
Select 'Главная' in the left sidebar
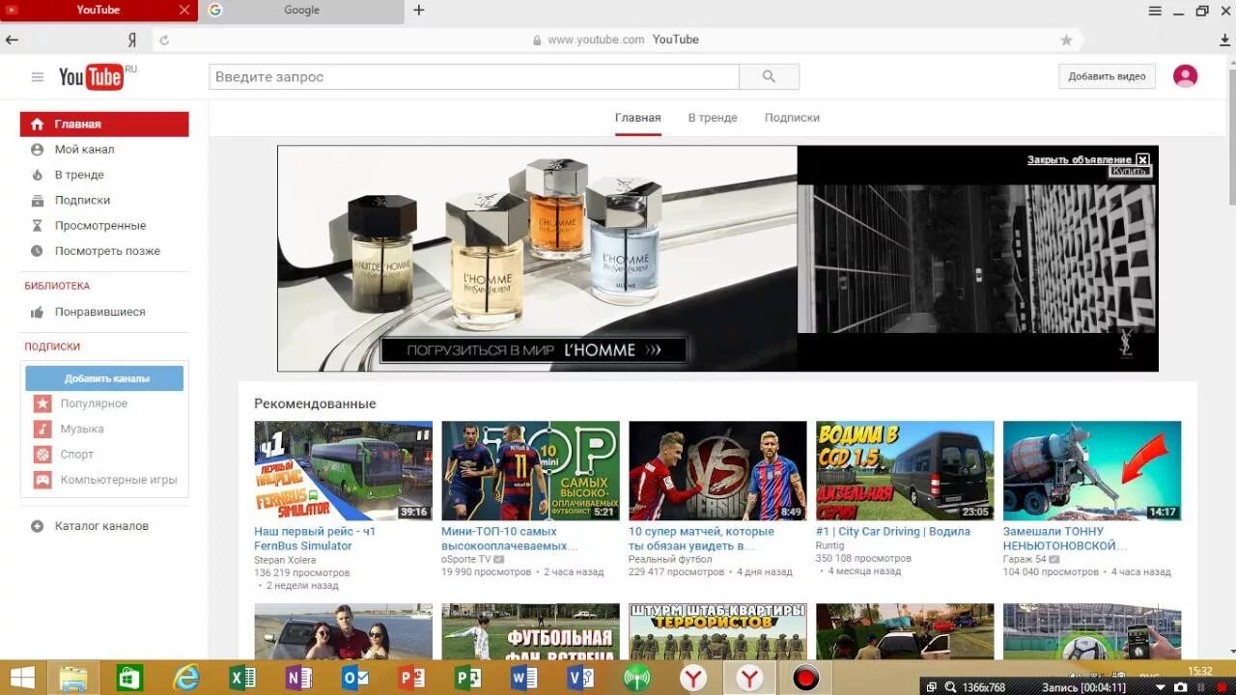pyautogui.click(x=104, y=125)
